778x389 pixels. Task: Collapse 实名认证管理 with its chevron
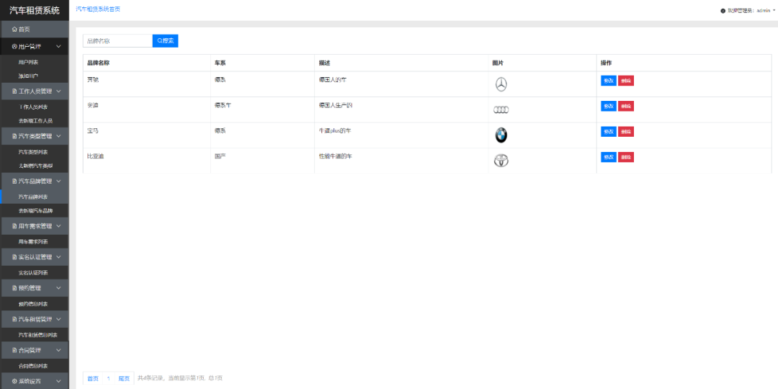click(x=58, y=257)
